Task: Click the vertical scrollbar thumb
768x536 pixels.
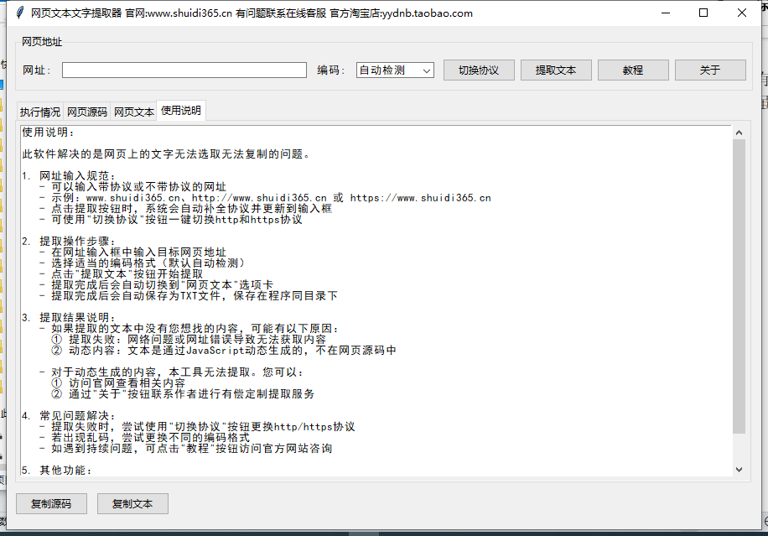Action: pyautogui.click(x=739, y=285)
